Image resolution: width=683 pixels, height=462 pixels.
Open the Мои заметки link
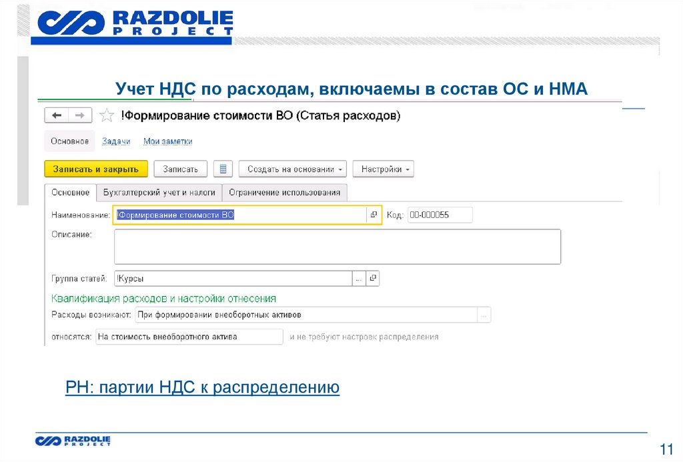[167, 141]
